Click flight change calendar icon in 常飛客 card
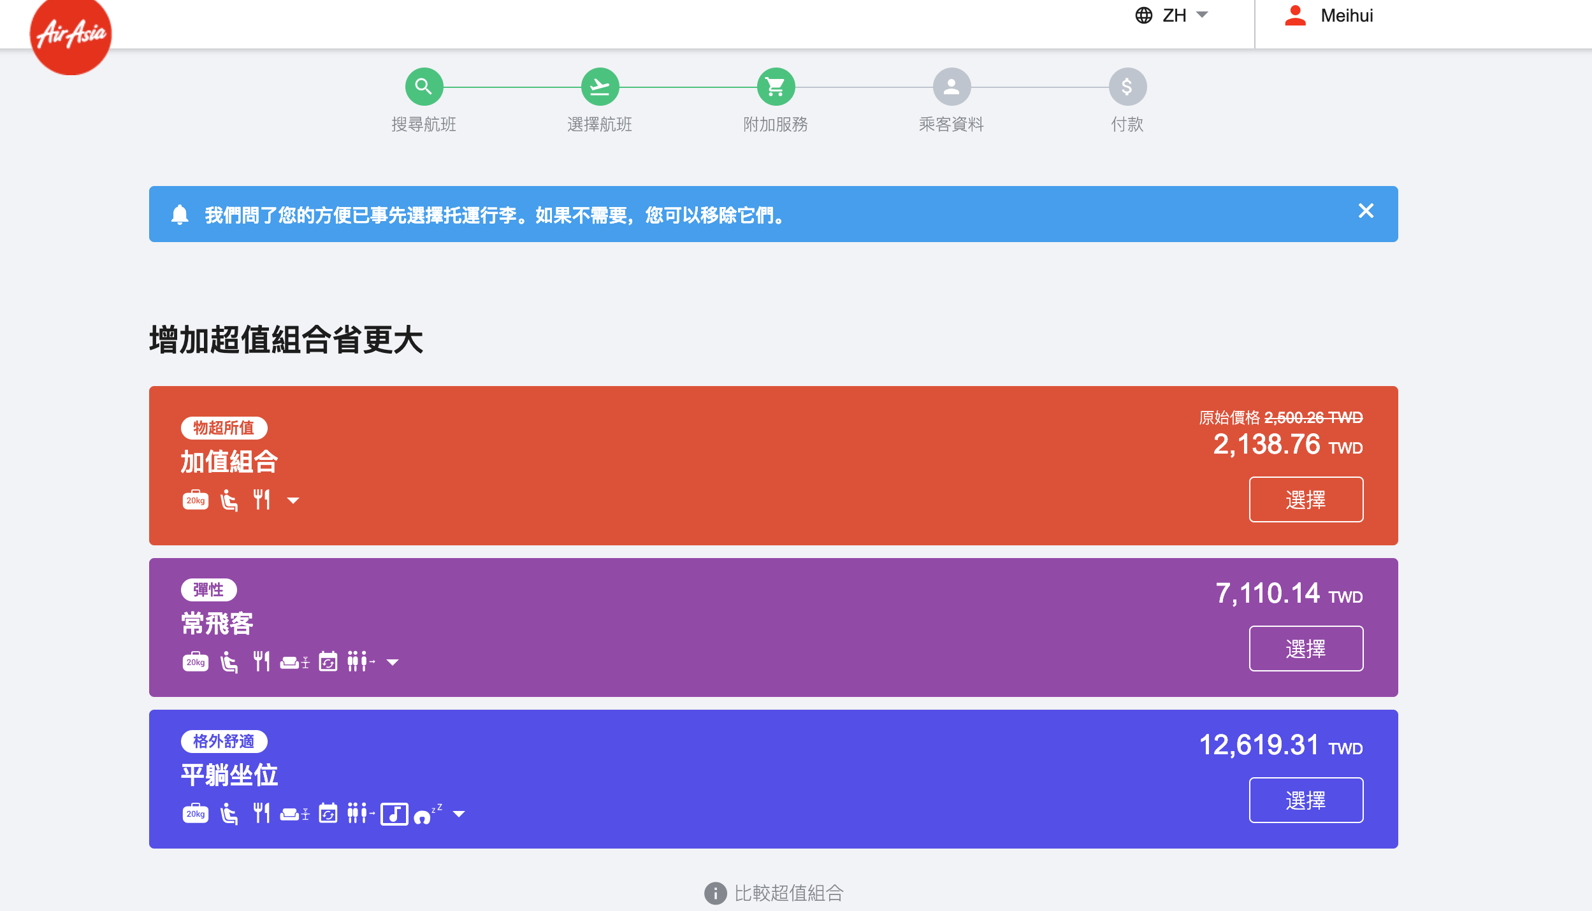This screenshot has height=911, width=1592. tap(328, 661)
